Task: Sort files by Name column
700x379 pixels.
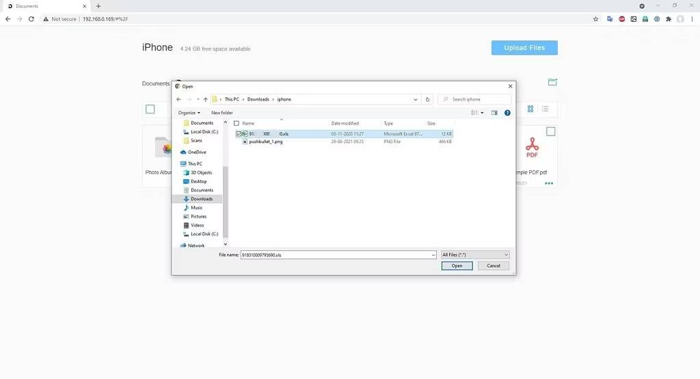Action: tap(248, 123)
